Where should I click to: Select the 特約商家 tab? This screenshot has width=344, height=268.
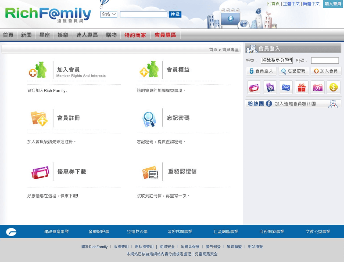tap(135, 35)
